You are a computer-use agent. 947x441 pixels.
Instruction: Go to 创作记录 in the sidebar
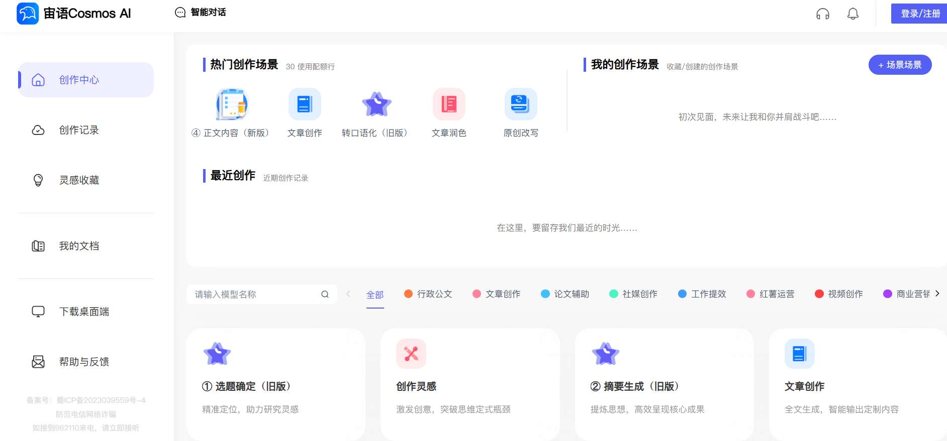point(79,130)
